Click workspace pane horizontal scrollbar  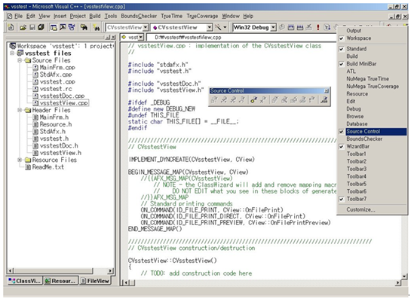[60, 270]
